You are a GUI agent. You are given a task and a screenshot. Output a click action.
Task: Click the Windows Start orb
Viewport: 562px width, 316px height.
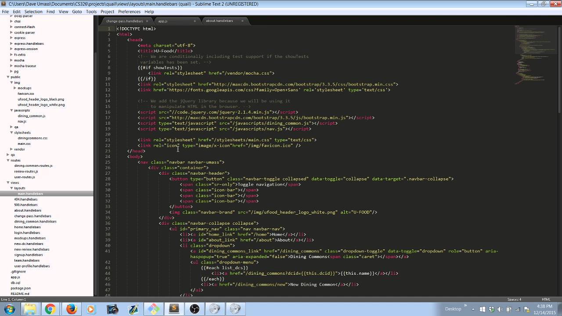tap(9, 309)
